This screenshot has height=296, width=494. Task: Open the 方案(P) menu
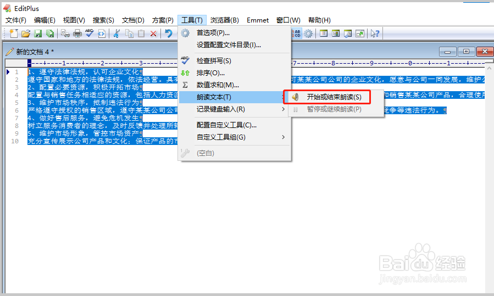click(x=163, y=20)
